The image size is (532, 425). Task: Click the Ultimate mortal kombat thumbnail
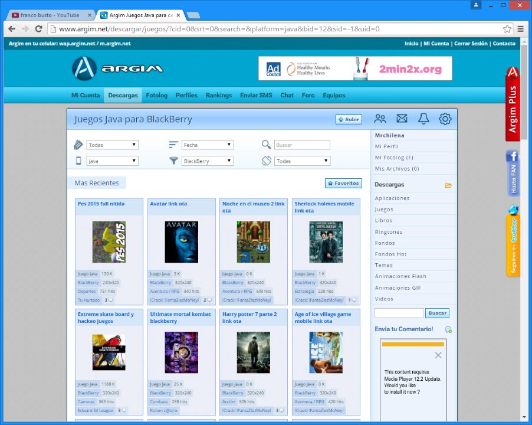coord(181,352)
